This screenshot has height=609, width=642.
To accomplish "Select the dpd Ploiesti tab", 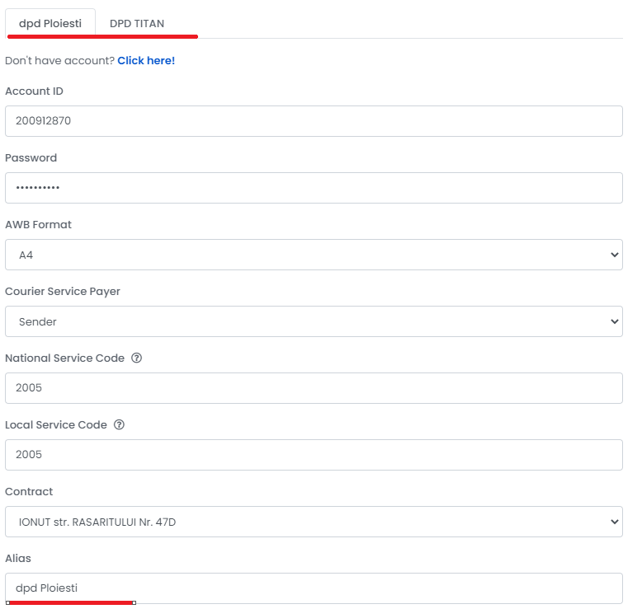I will [x=50, y=23].
